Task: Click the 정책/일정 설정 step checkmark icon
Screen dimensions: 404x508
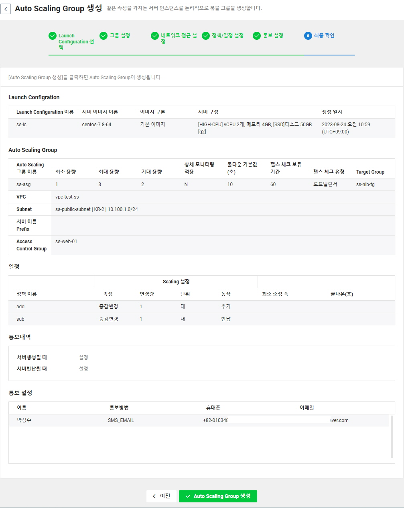Action: pyautogui.click(x=206, y=36)
